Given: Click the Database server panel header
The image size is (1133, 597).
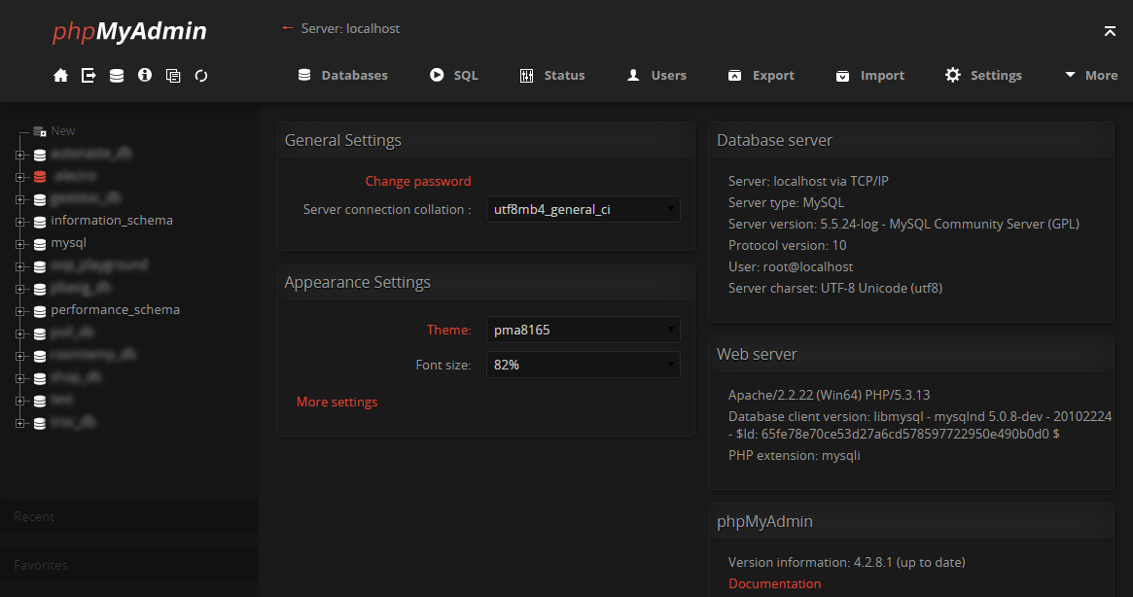Looking at the screenshot, I should point(911,140).
